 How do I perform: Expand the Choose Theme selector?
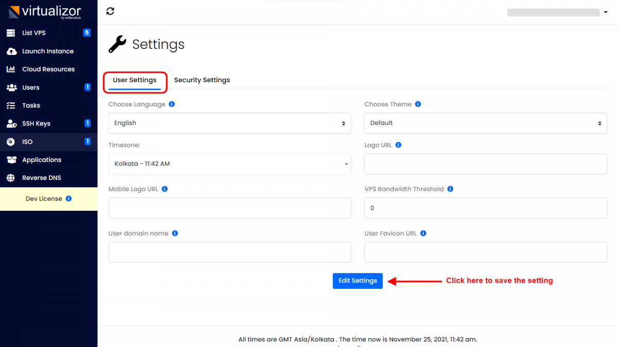tap(485, 123)
